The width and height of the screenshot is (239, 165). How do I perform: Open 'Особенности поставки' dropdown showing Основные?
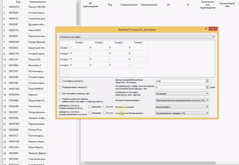[x=182, y=93]
